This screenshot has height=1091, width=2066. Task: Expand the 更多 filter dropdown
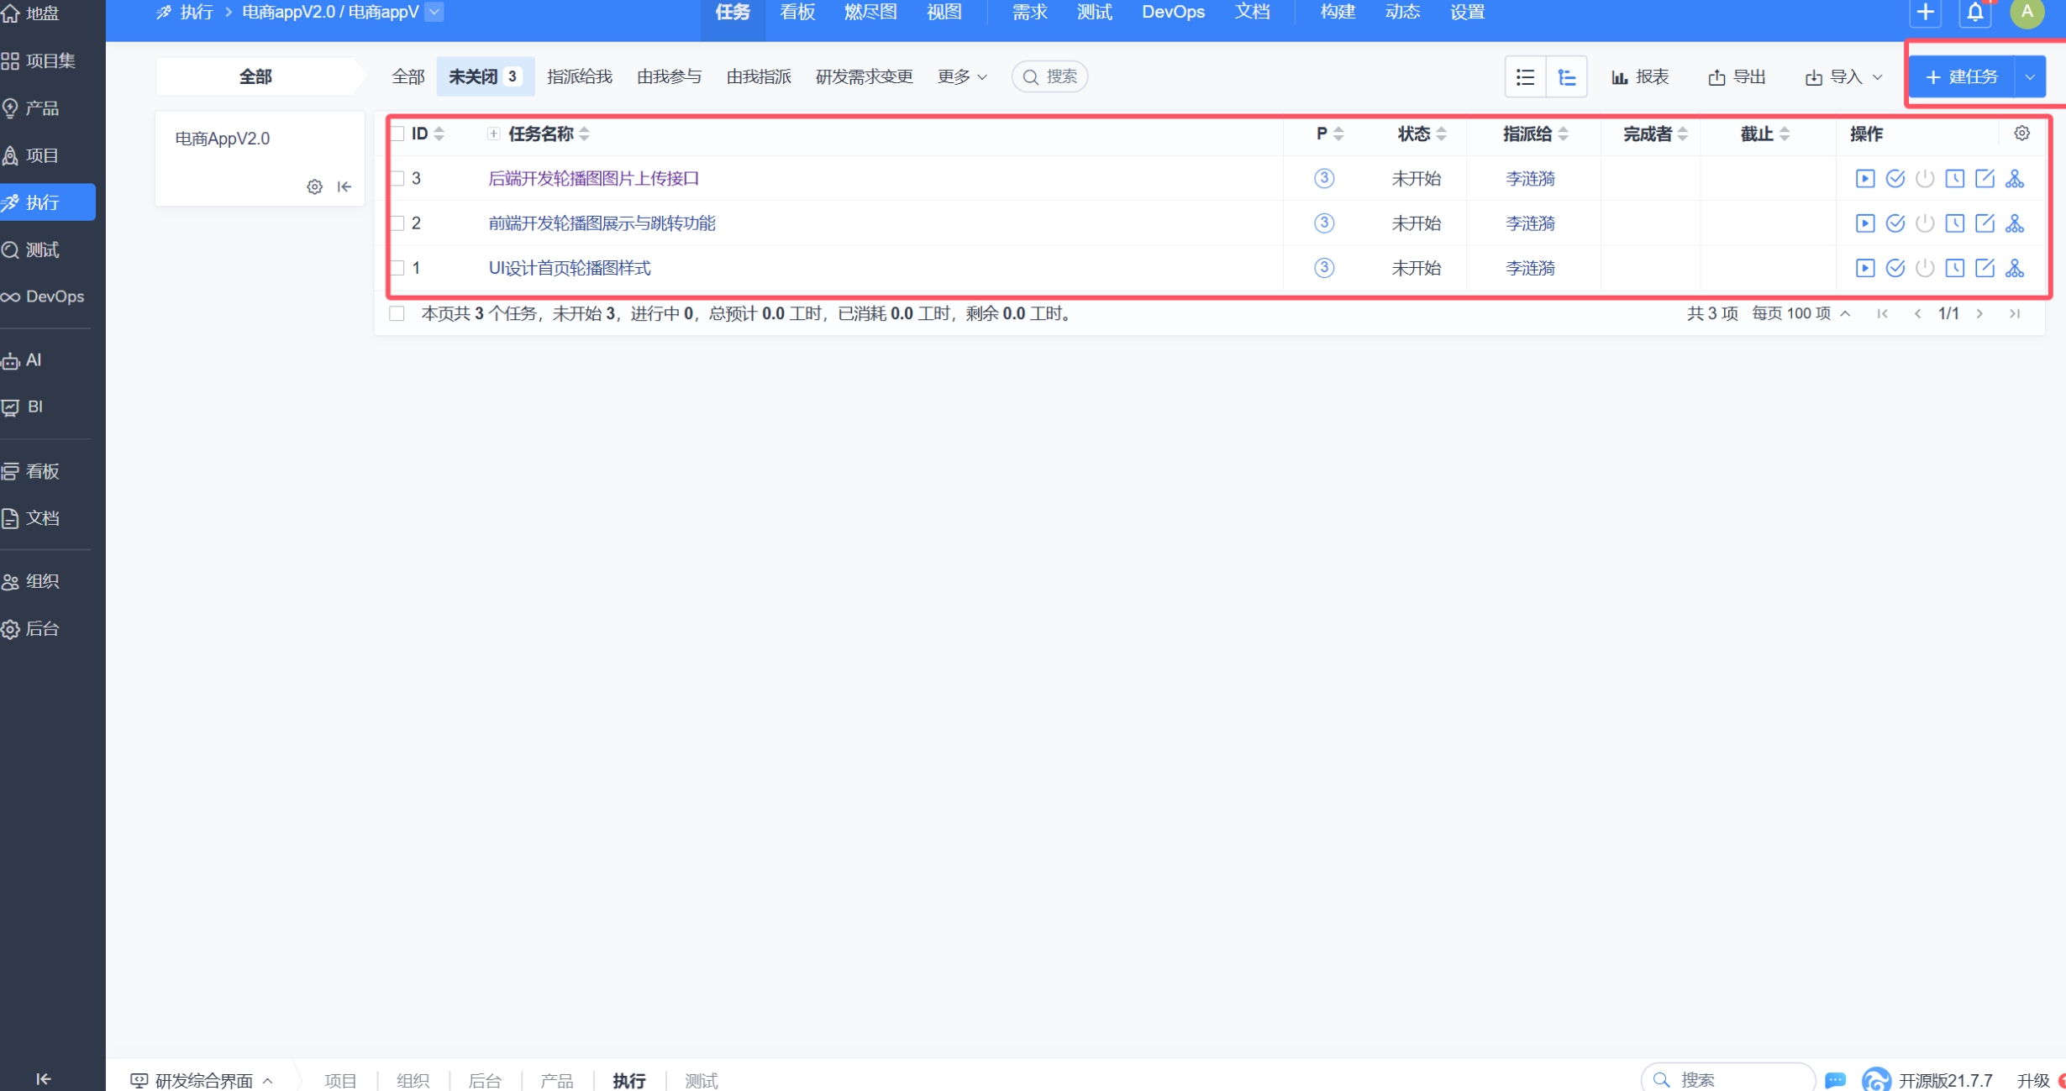coord(962,77)
